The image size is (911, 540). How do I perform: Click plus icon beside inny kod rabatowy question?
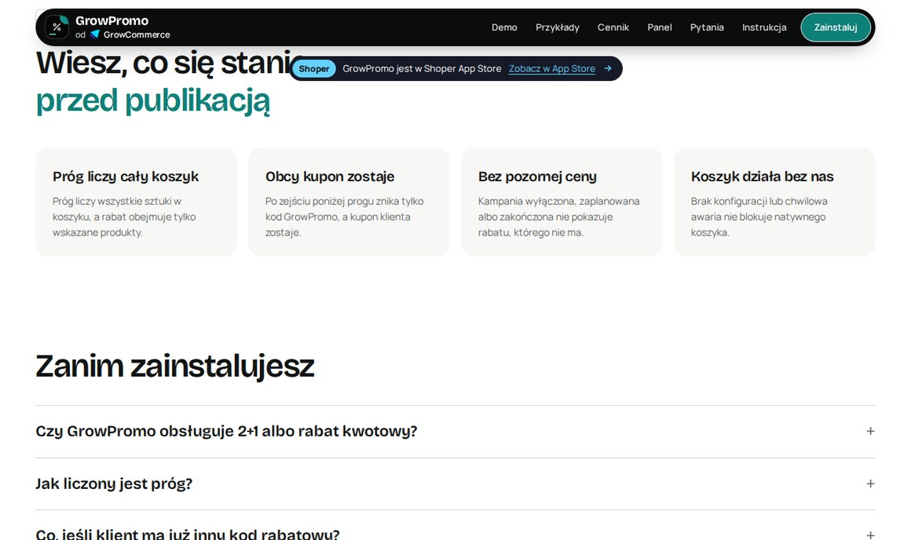[x=870, y=535]
